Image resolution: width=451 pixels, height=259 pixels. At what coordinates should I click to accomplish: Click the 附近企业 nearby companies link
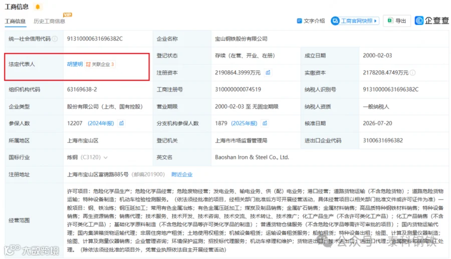coord(182,174)
